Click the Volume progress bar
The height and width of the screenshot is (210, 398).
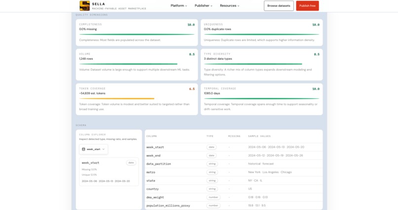click(128, 64)
